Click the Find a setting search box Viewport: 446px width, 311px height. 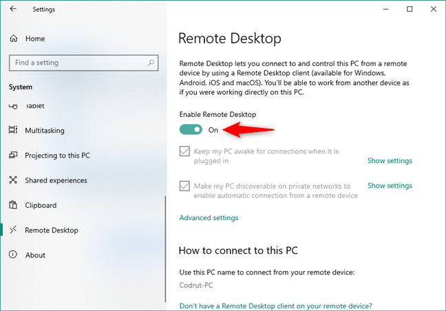tap(84, 63)
